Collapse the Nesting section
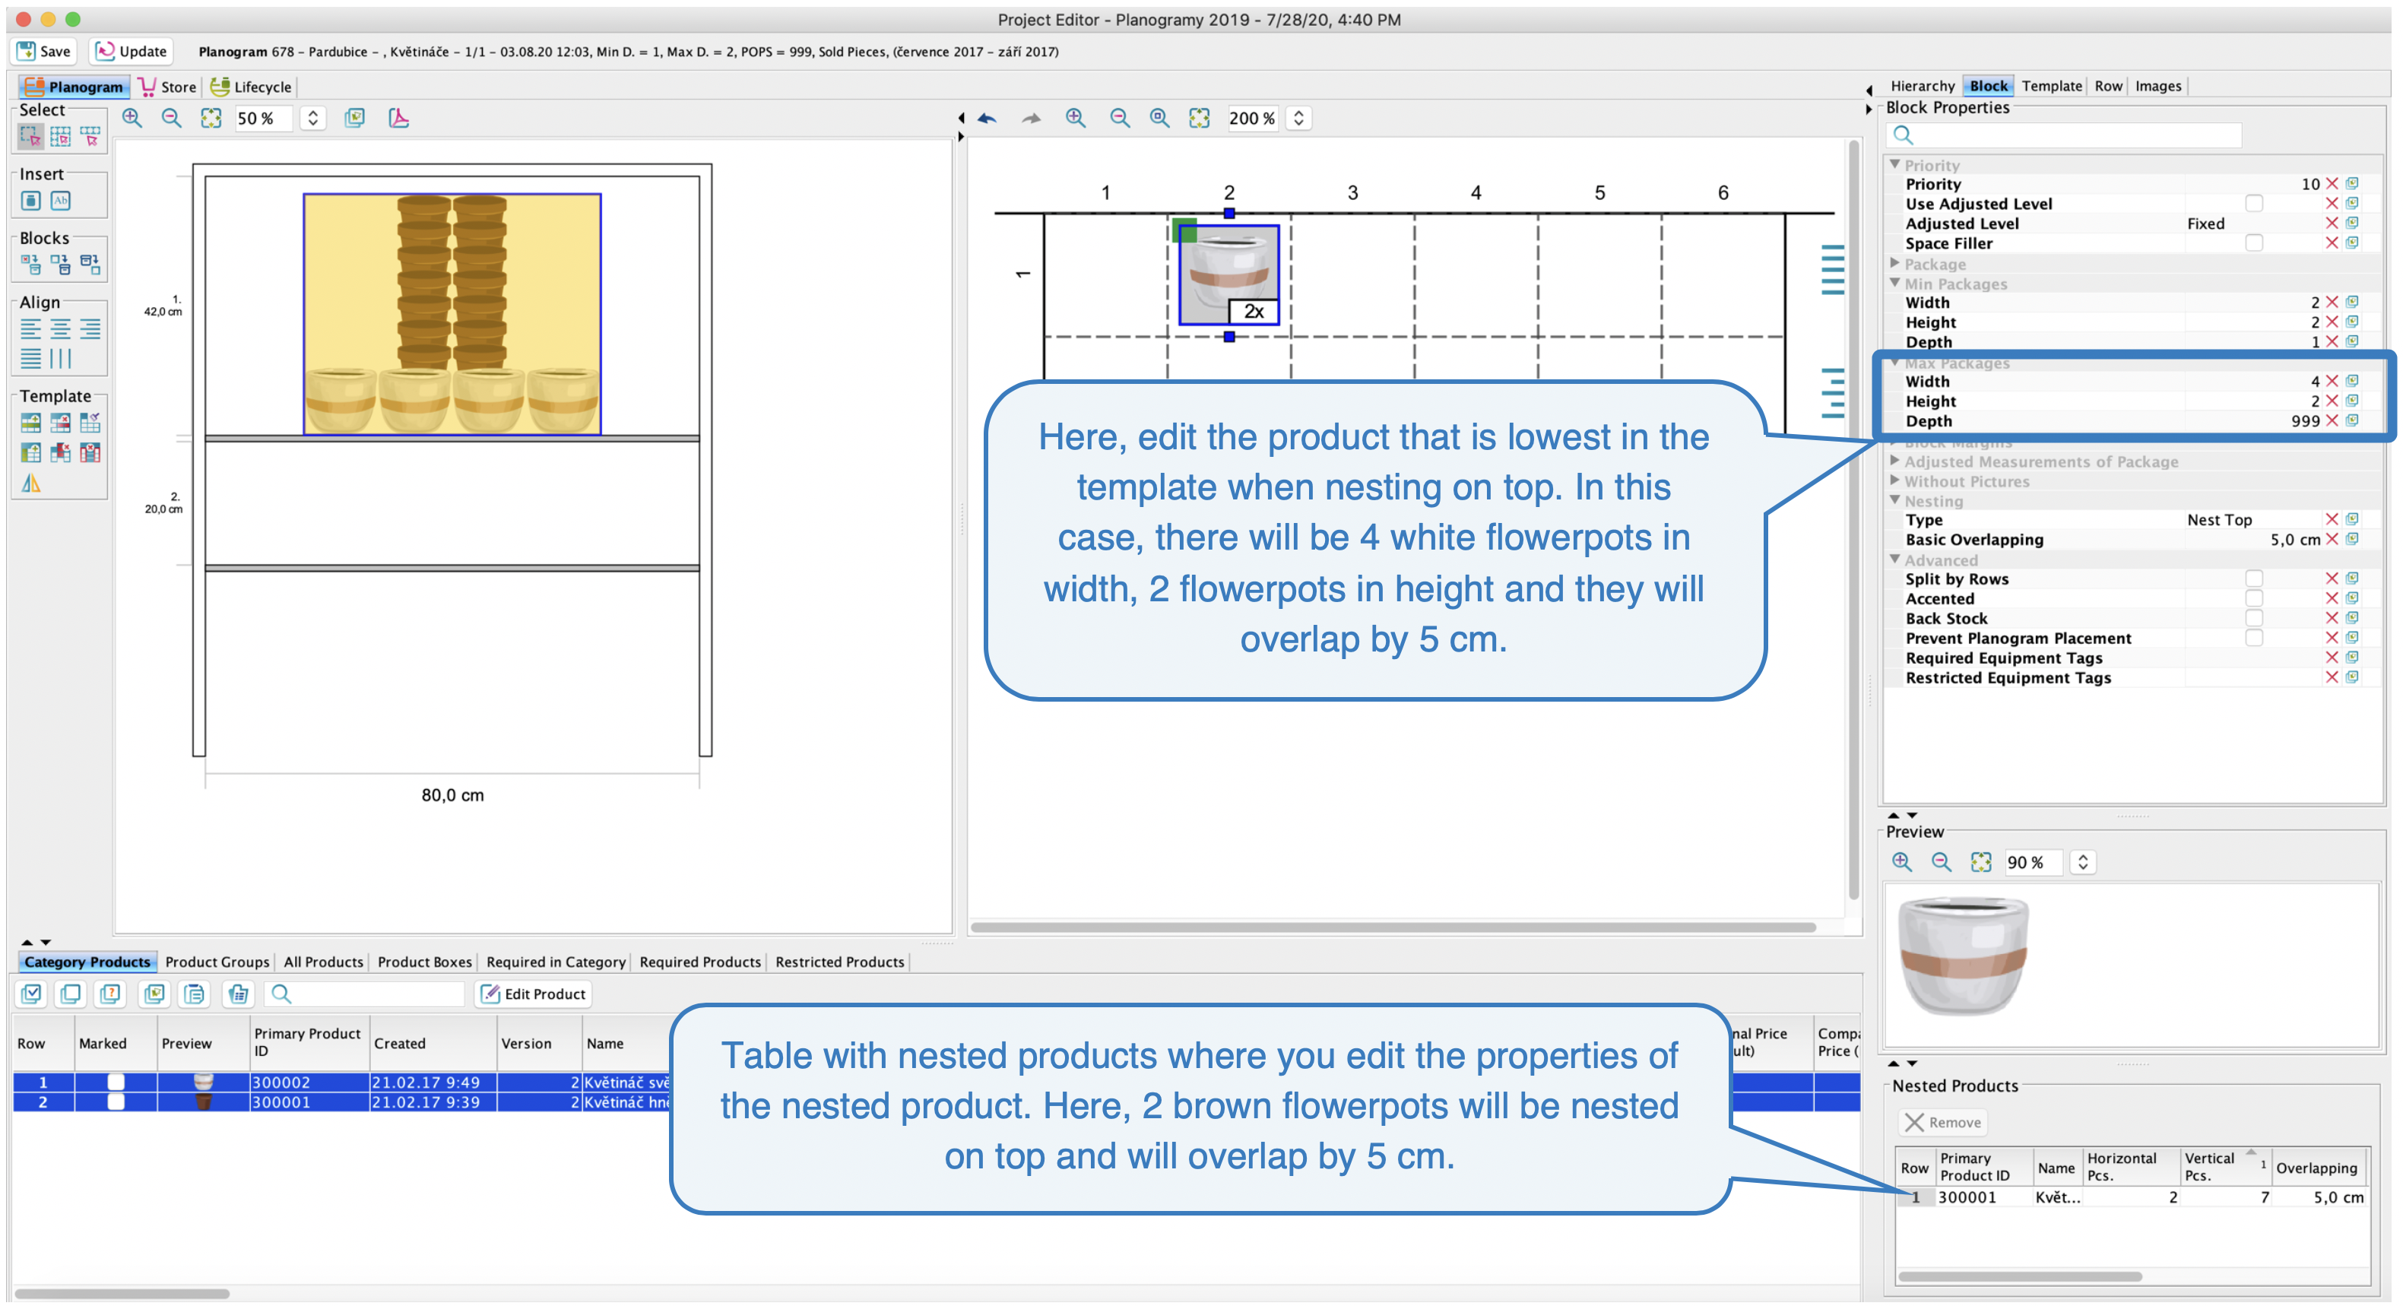Screen dimensions: 2403x1306 [1894, 500]
